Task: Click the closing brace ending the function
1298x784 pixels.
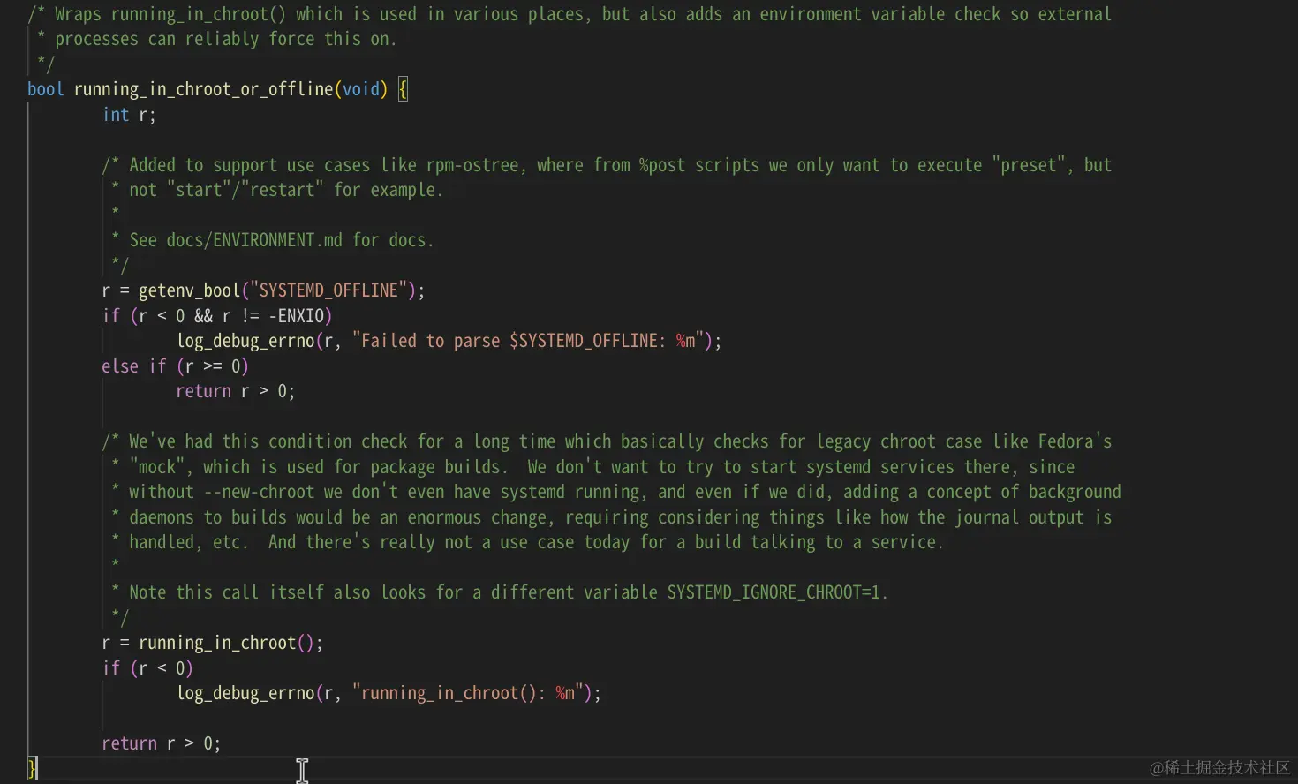Action: (x=33, y=767)
